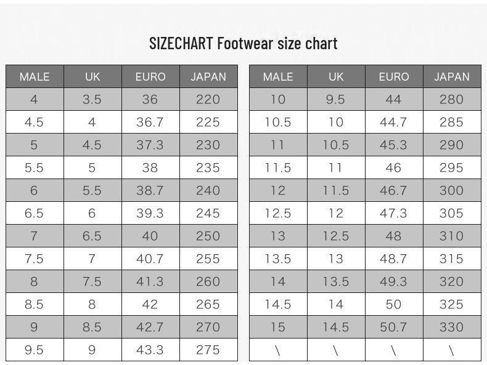
Task: Select the EURO 49.3 cell
Action: (x=393, y=282)
